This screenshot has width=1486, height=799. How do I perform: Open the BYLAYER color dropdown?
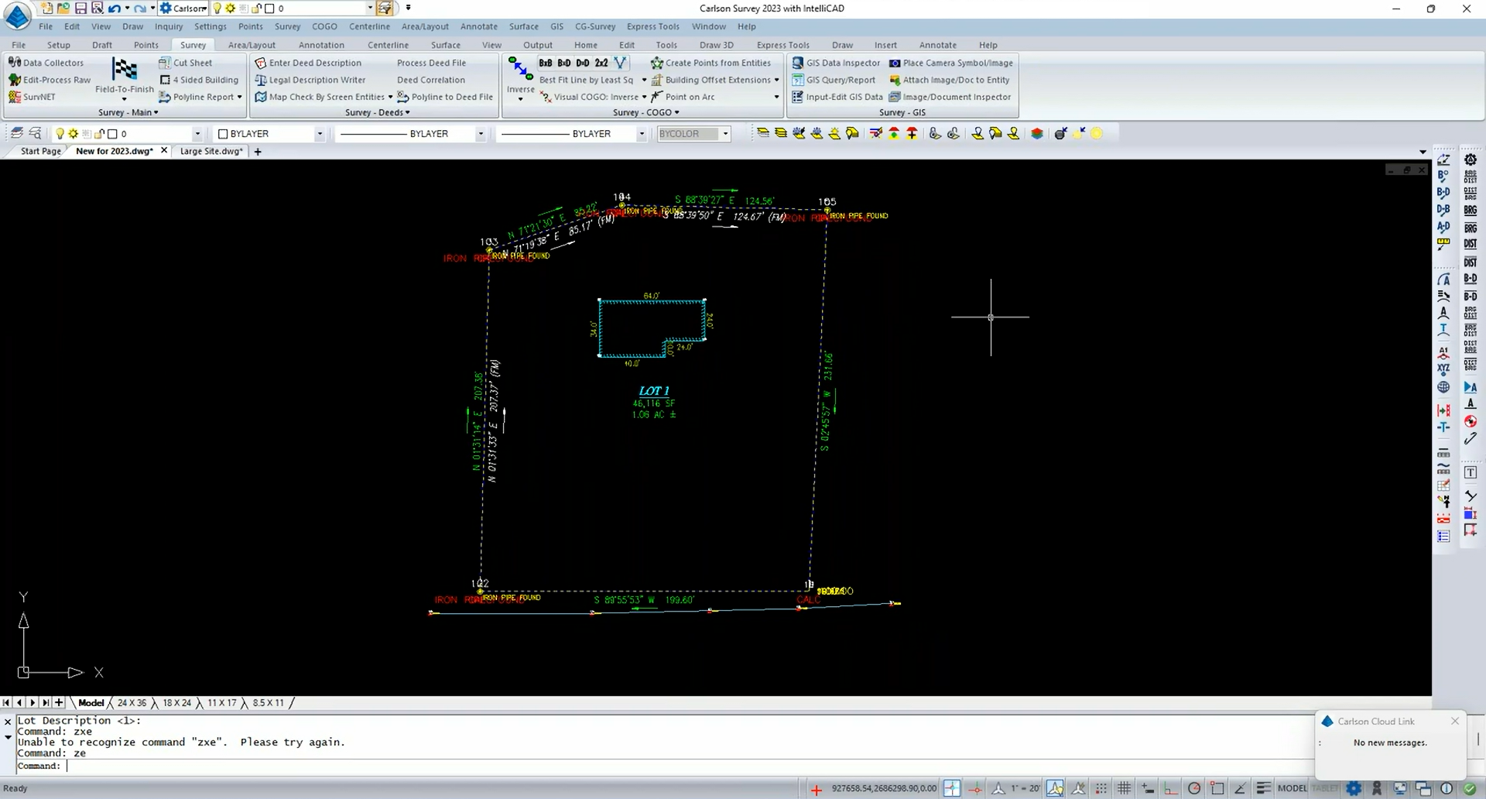(x=319, y=134)
